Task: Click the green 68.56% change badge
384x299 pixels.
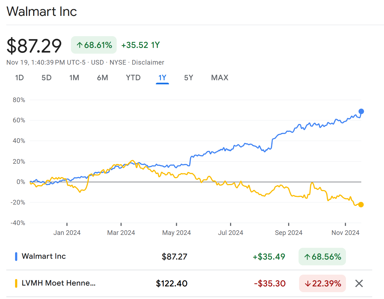Action: (322, 257)
